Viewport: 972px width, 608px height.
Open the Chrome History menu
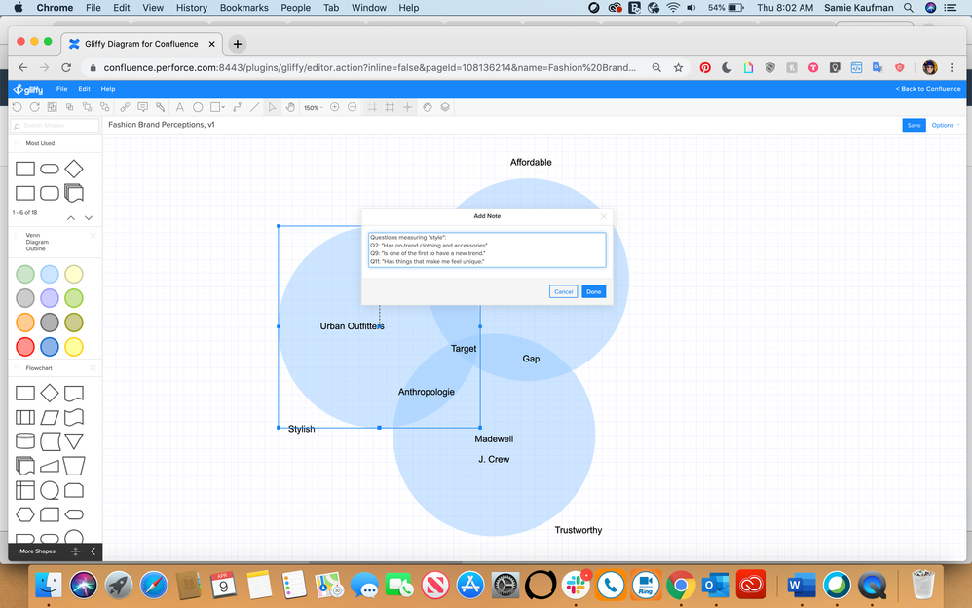pos(192,8)
